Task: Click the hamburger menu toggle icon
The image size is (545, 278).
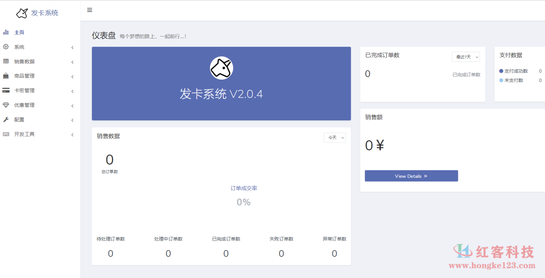Action: [x=90, y=10]
